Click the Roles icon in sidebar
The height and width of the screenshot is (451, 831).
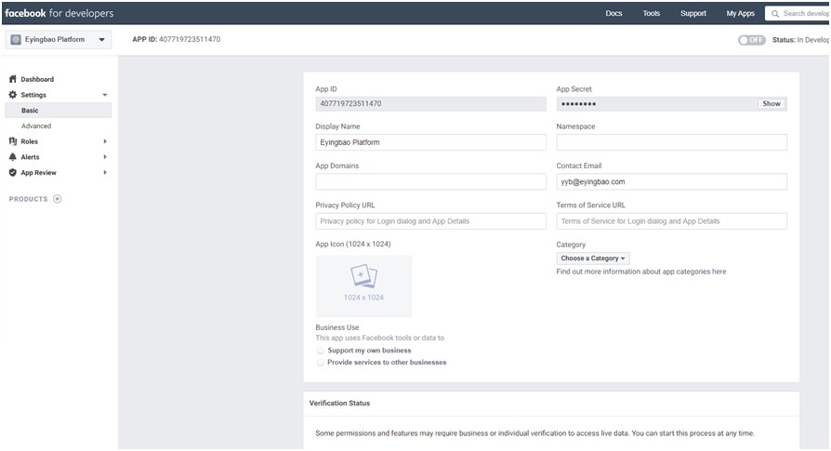pos(13,141)
